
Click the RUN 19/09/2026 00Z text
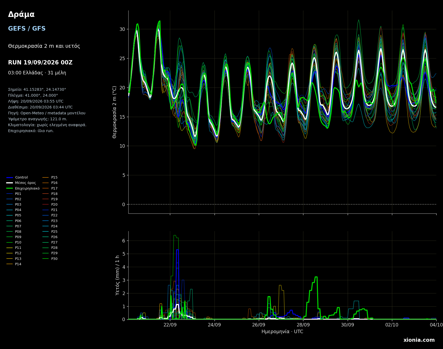click(x=40, y=63)
